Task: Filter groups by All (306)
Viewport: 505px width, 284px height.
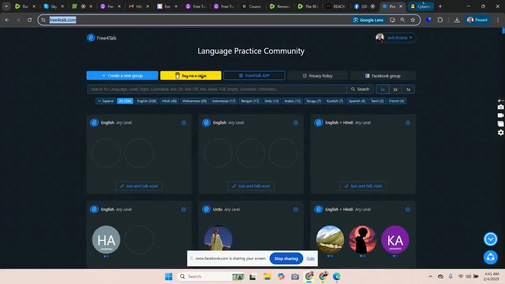Action: 125,101
